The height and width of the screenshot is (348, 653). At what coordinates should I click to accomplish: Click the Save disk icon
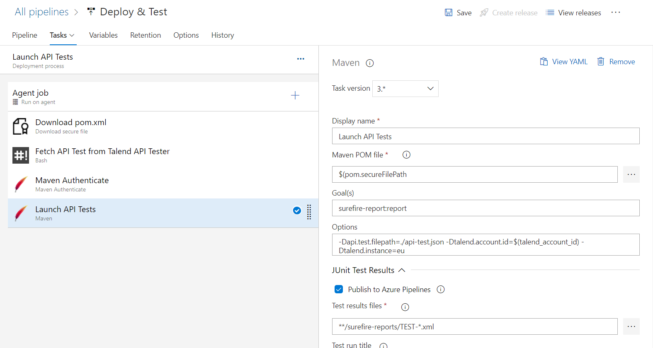(449, 13)
